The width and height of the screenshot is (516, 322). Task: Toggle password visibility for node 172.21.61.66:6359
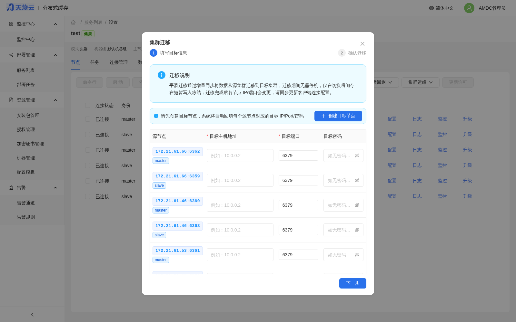[357, 180]
